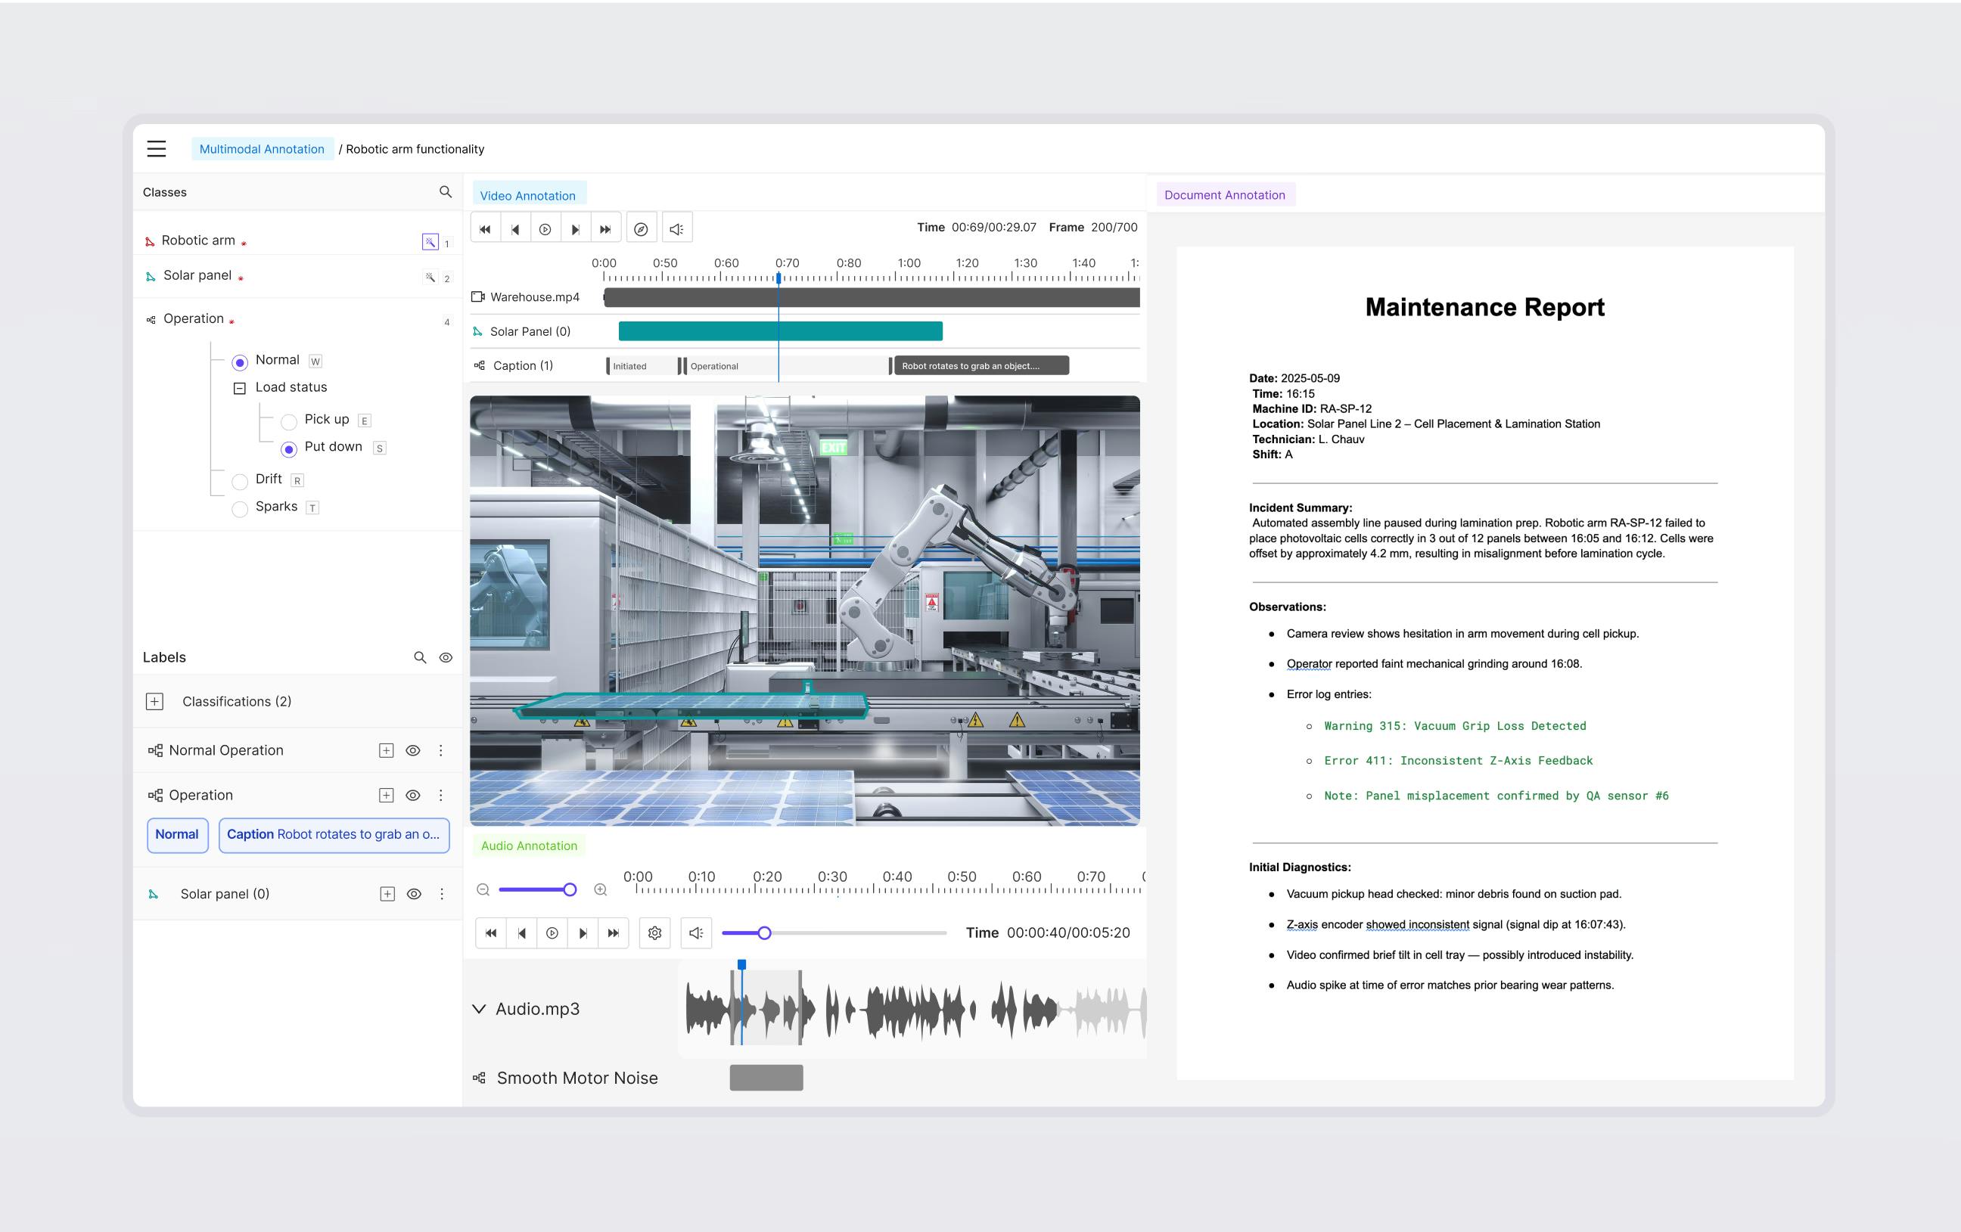Zoom in the audio timeline
This screenshot has height=1232, width=1961.
(600, 889)
